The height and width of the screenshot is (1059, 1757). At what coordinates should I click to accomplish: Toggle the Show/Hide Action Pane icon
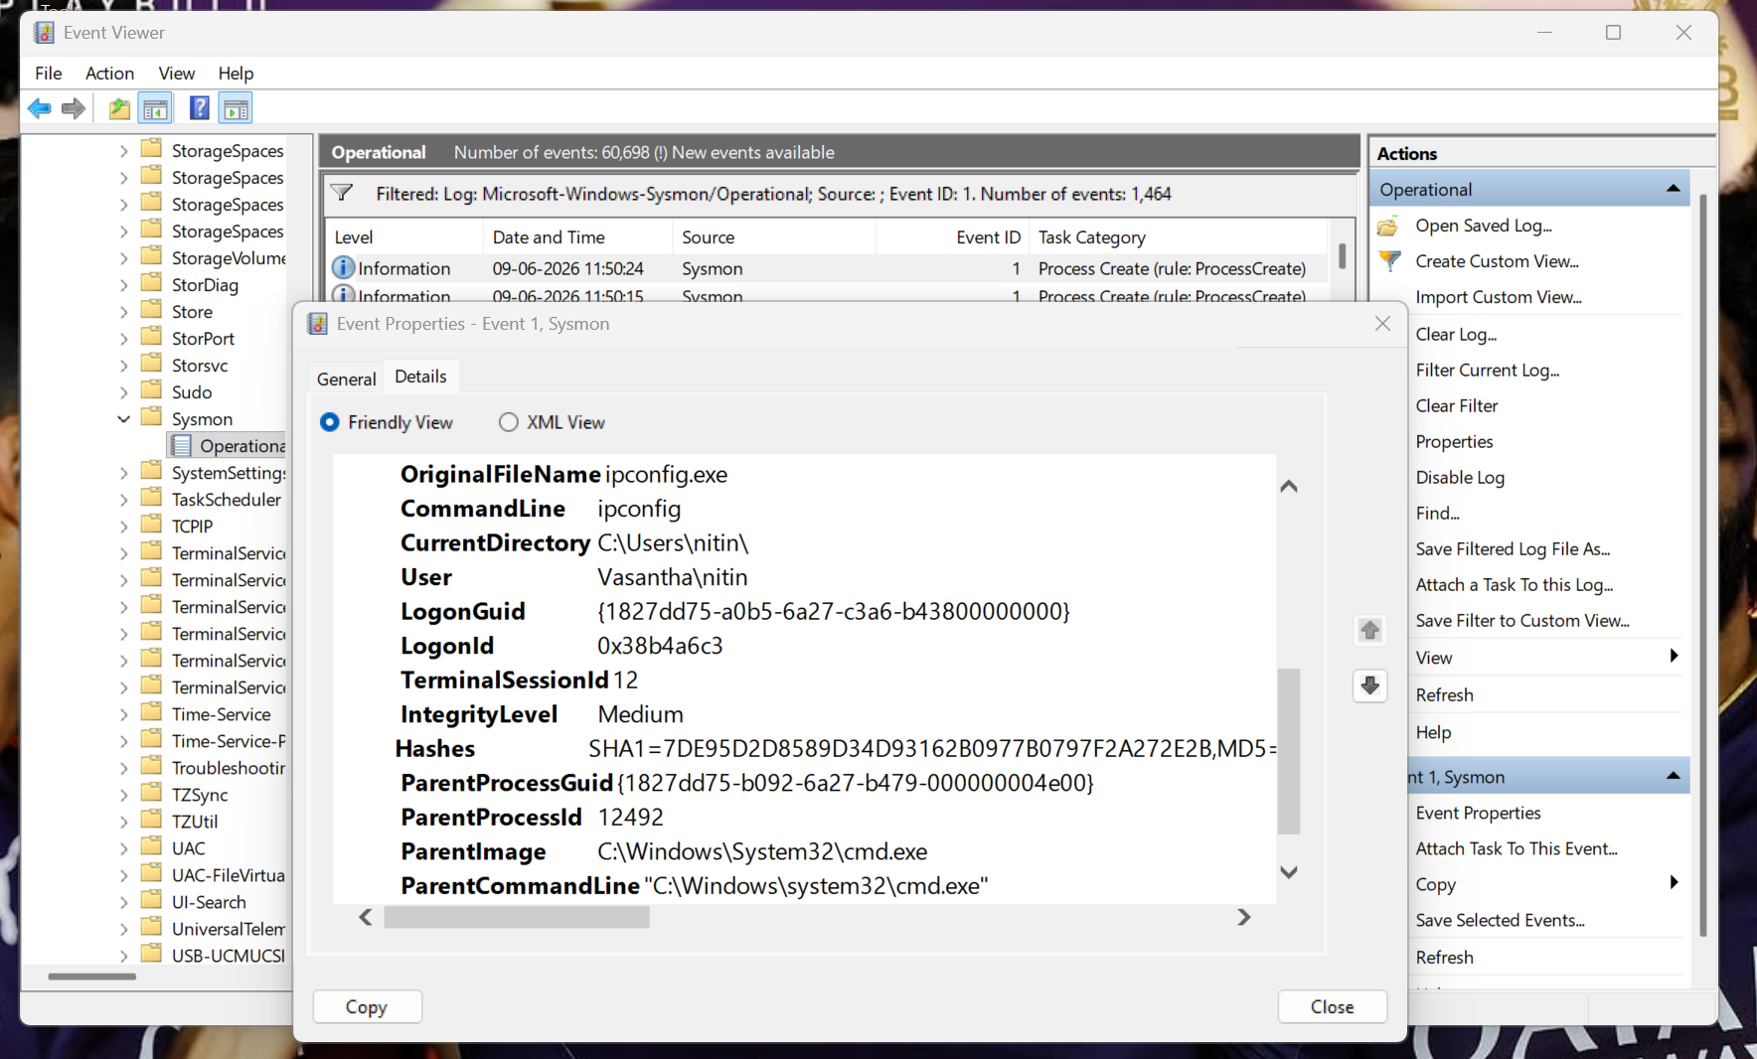(236, 108)
